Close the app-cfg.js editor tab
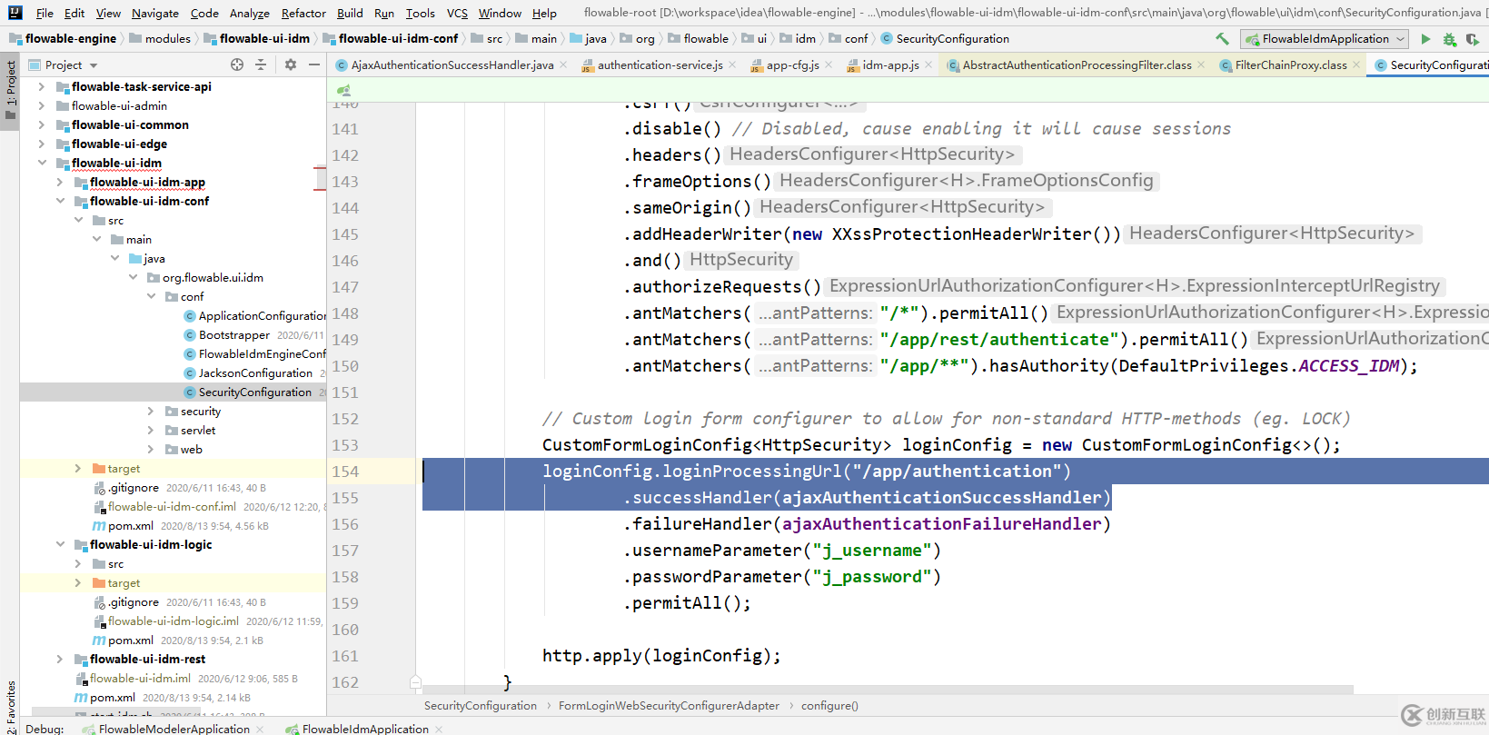This screenshot has width=1489, height=735. click(829, 65)
